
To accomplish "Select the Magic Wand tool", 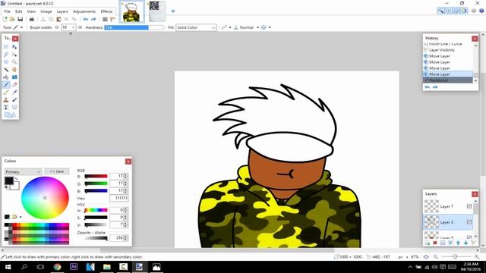I will pyautogui.click(x=6, y=70).
